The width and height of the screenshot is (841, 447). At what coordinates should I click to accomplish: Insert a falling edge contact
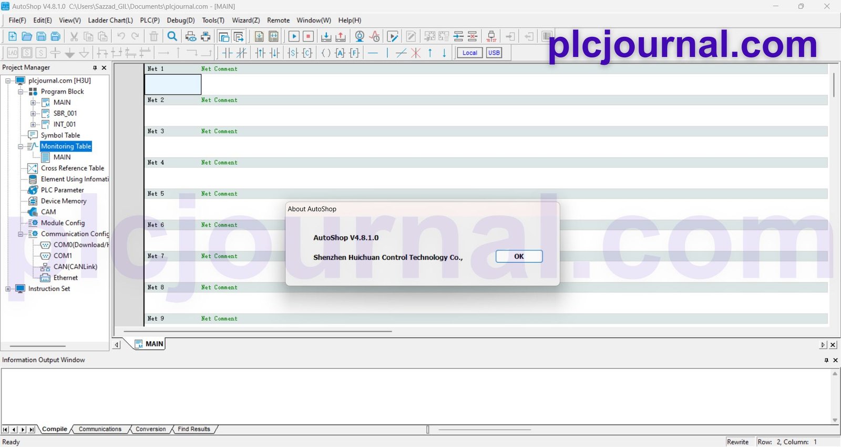pyautogui.click(x=274, y=53)
